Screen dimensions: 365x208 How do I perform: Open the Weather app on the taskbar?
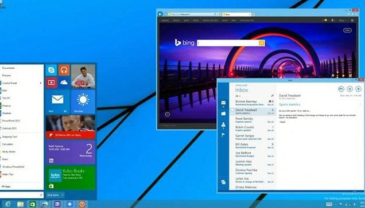click(x=69, y=204)
